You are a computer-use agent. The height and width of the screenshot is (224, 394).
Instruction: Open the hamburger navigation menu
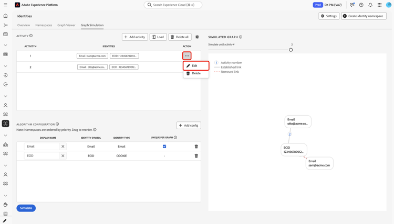click(5, 5)
